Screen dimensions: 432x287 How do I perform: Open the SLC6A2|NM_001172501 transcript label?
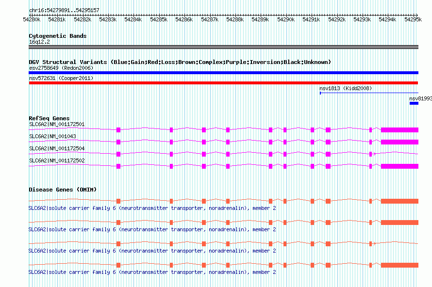pos(57,125)
